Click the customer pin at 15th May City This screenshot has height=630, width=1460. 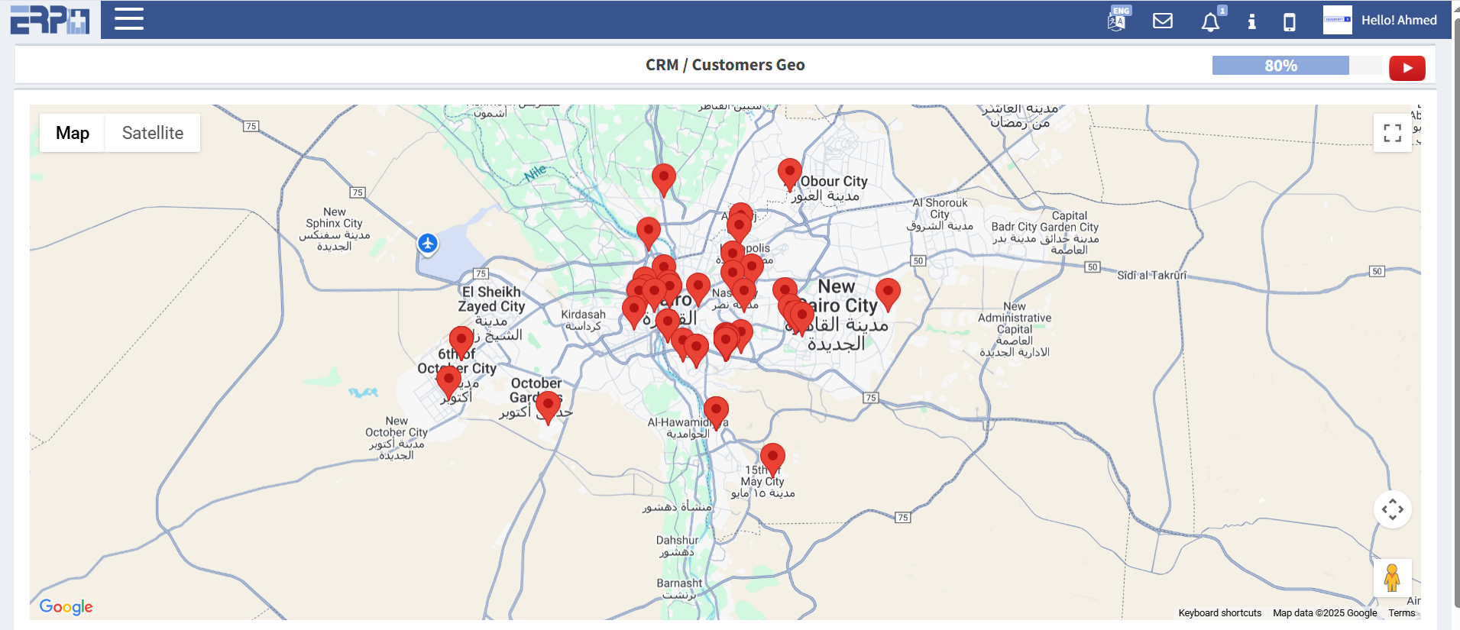(x=772, y=457)
